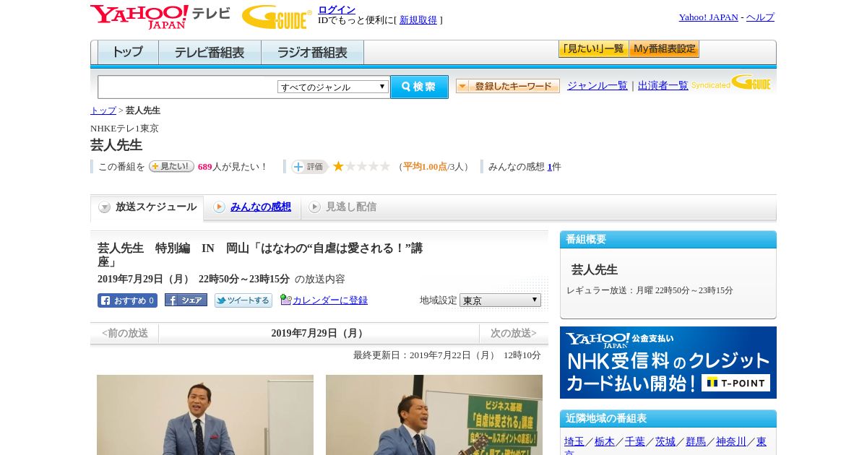
Task: Open the left presenter photo thumbnail
Action: point(205,415)
